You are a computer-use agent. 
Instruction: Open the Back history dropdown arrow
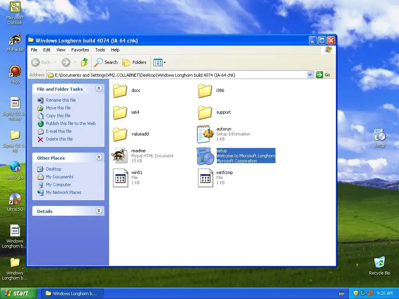pyautogui.click(x=55, y=62)
